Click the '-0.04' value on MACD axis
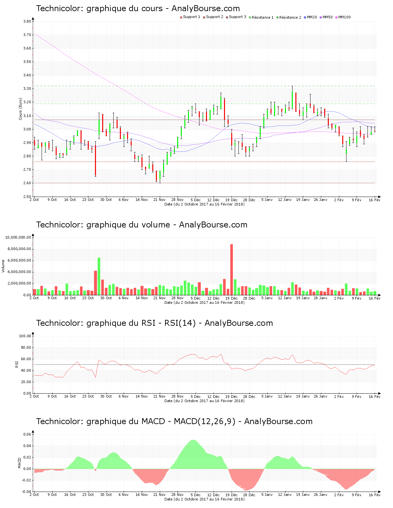Image resolution: width=393 pixels, height=508 pixels. [27, 492]
